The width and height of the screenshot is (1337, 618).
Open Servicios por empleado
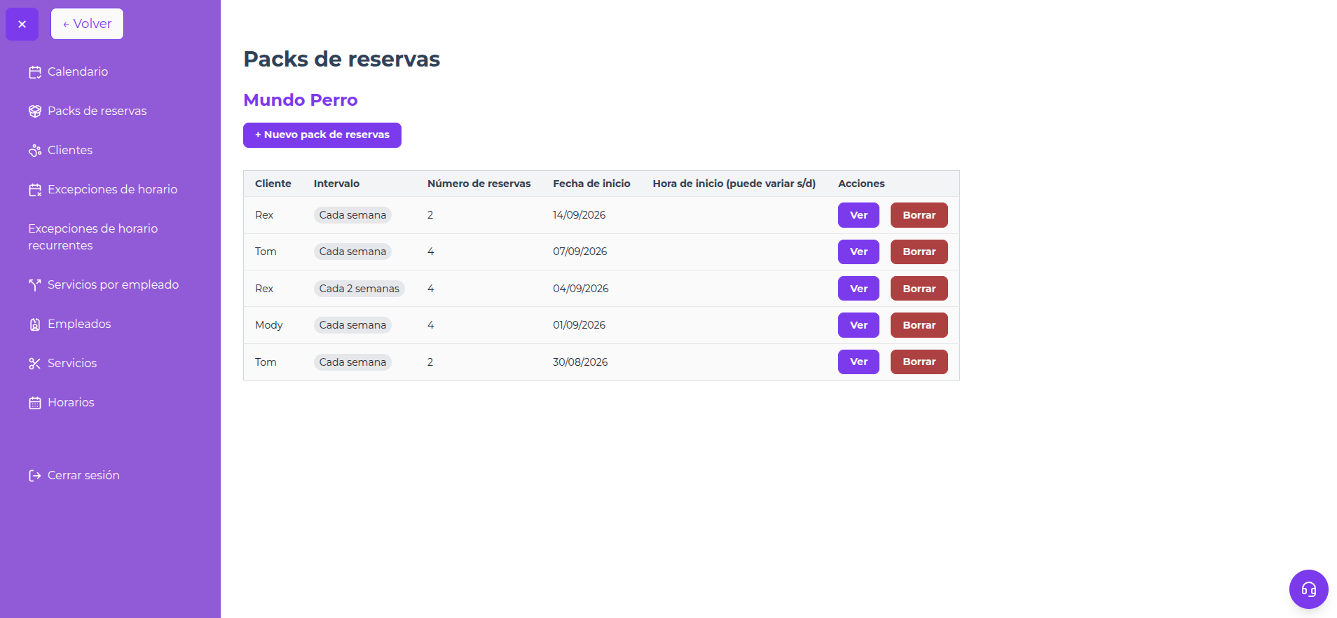click(x=113, y=284)
